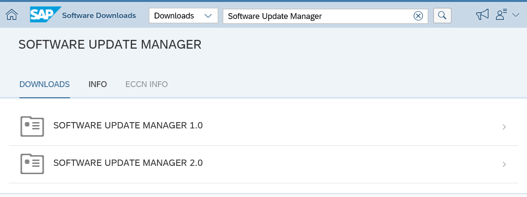Expand Software Update Manager 1.0 via right chevron
Screen dimensions: 527x197
click(504, 127)
